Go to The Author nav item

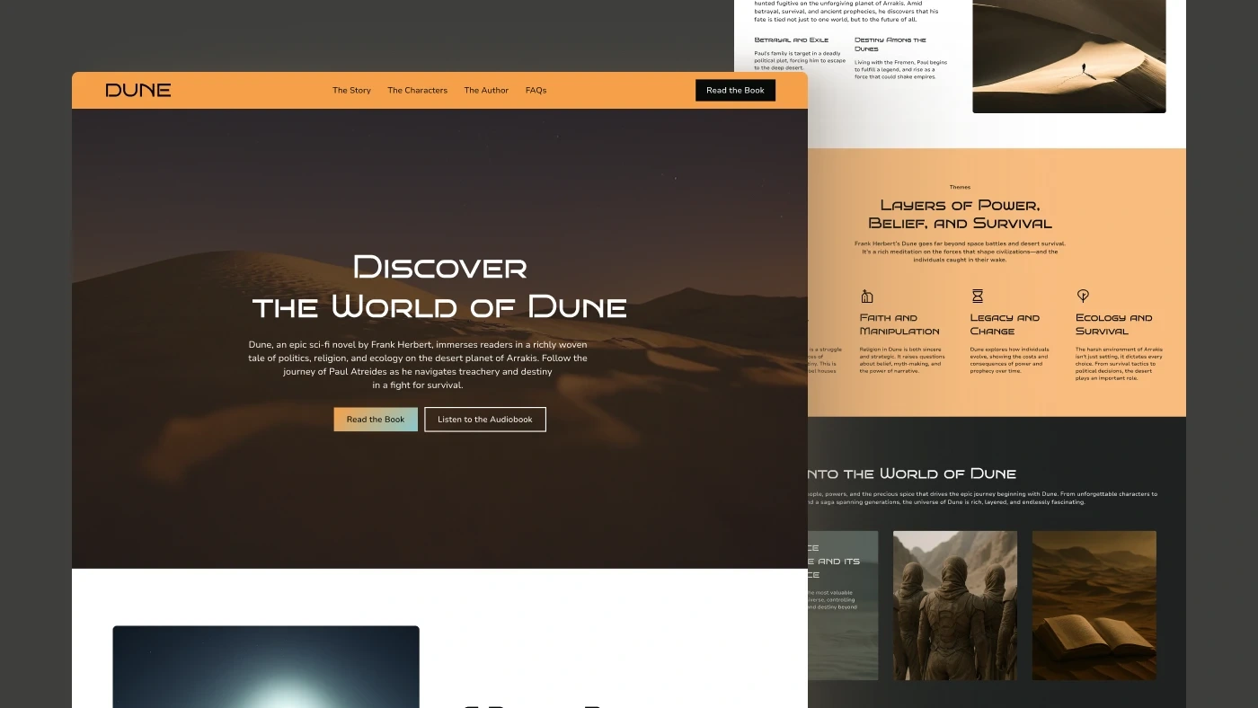[x=486, y=90]
